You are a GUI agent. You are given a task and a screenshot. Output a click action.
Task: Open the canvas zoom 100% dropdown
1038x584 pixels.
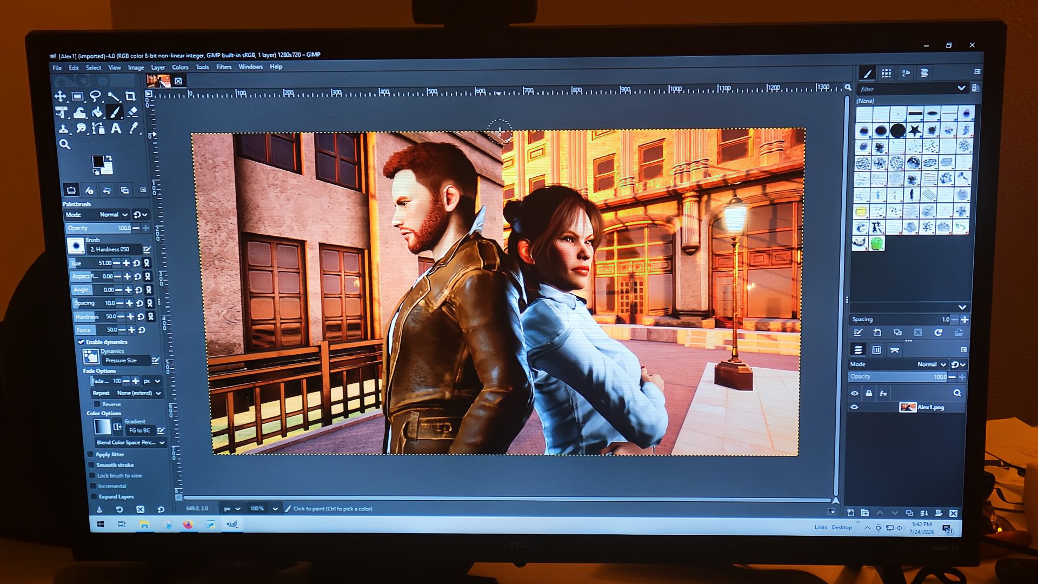pos(275,509)
